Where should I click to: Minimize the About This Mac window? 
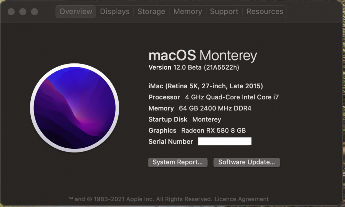(x=23, y=12)
